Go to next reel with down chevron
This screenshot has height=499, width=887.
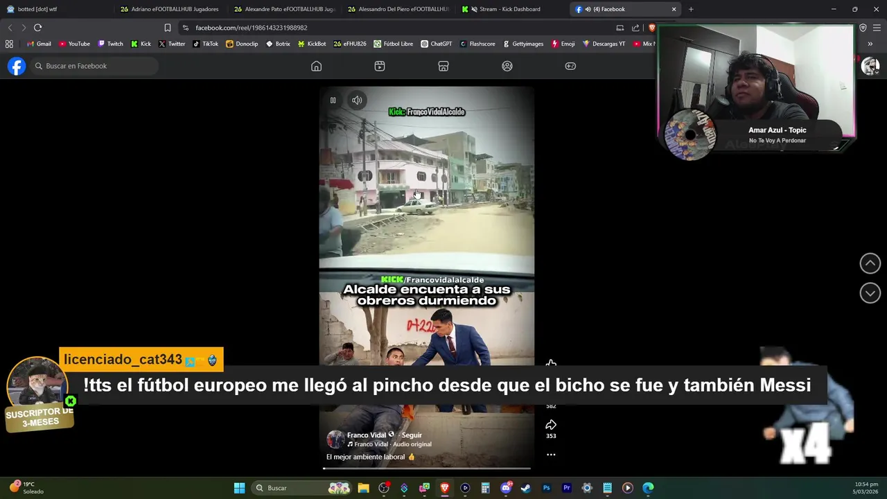point(870,293)
